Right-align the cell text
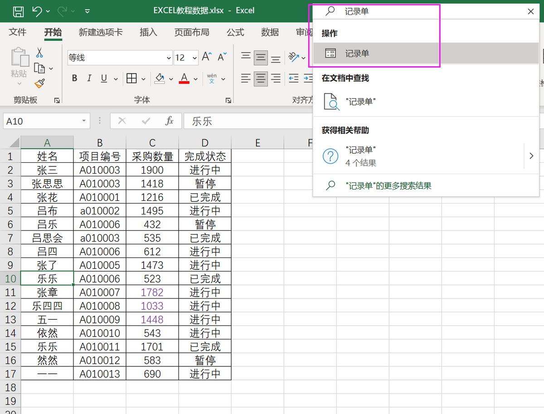Image resolution: width=544 pixels, height=414 pixels. [276, 78]
